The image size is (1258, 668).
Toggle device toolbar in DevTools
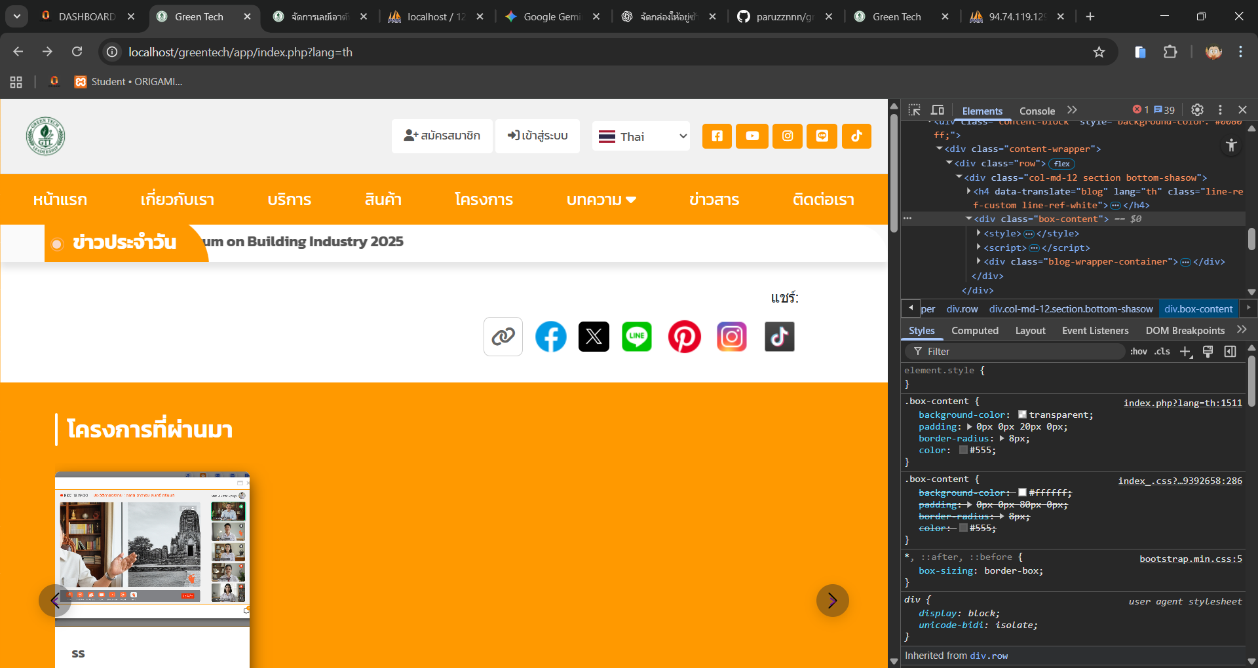pyautogui.click(x=938, y=110)
